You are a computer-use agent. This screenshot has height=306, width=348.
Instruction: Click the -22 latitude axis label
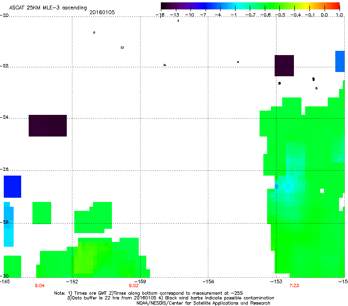click(4, 66)
